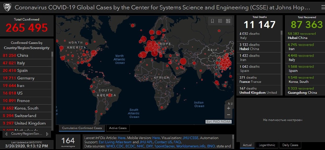
Task: Select the Daily Cases chart tab
Action: pyautogui.click(x=290, y=145)
